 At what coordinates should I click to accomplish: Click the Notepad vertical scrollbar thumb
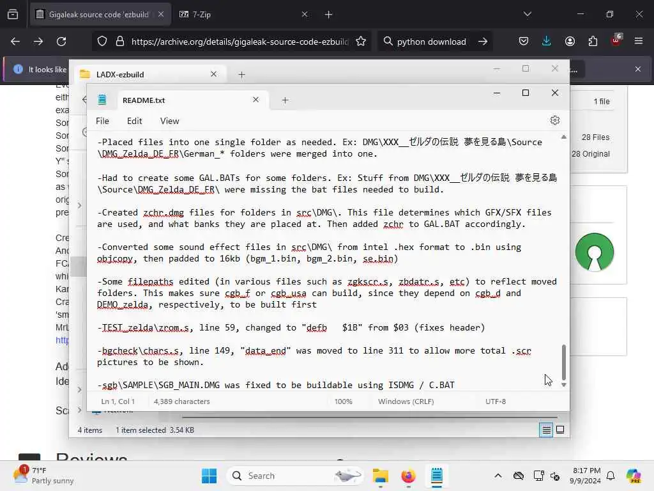point(563,362)
